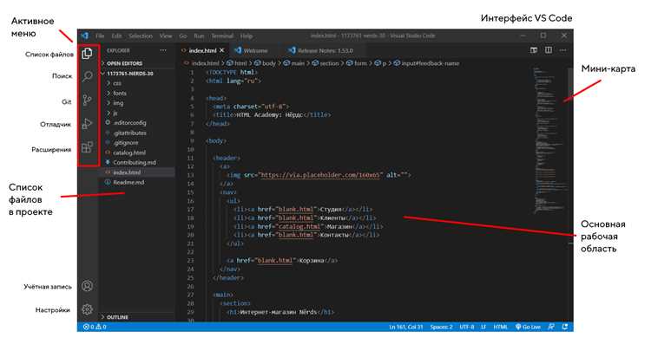The width and height of the screenshot is (651, 344).
Task: Click HTML language mode in status bar
Action: [x=500, y=327]
